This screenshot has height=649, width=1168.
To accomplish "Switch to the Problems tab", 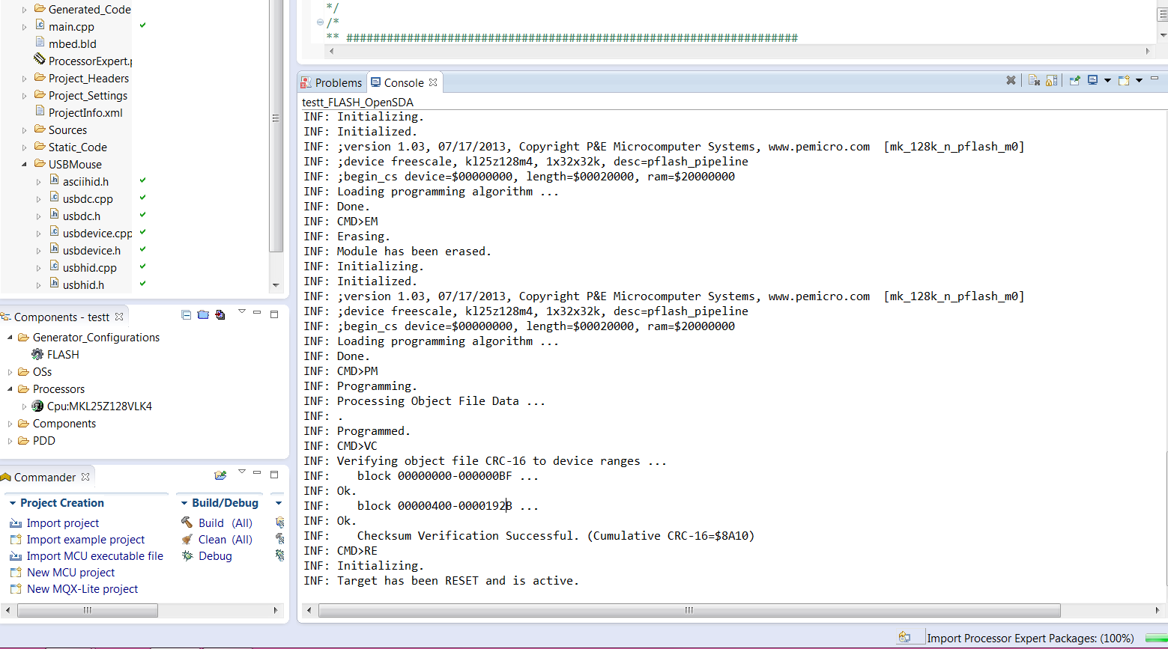I will tap(331, 82).
